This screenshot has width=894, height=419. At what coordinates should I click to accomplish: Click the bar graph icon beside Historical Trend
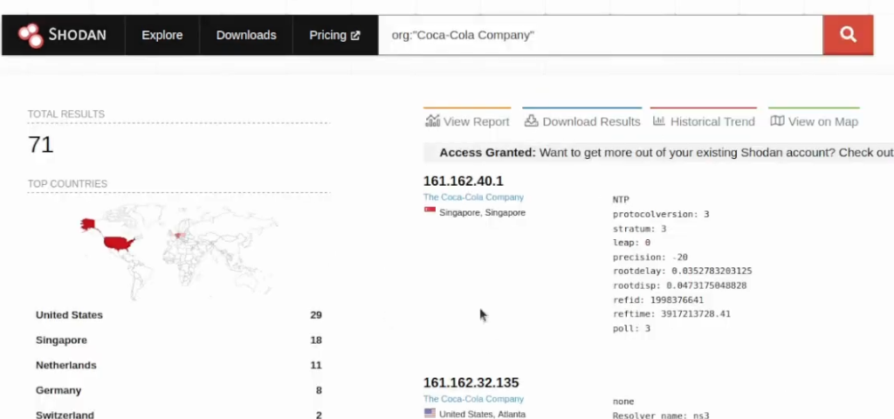(659, 120)
